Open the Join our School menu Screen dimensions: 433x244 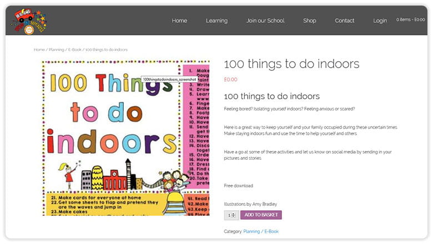point(265,21)
